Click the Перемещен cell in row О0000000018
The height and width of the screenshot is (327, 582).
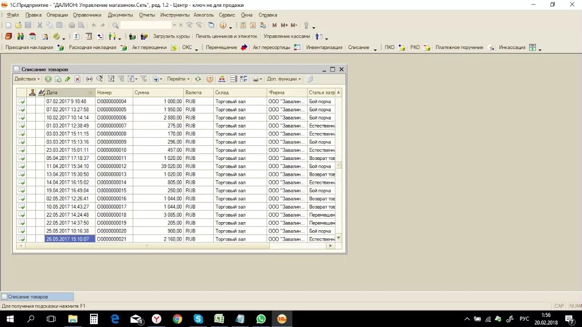[x=321, y=215]
